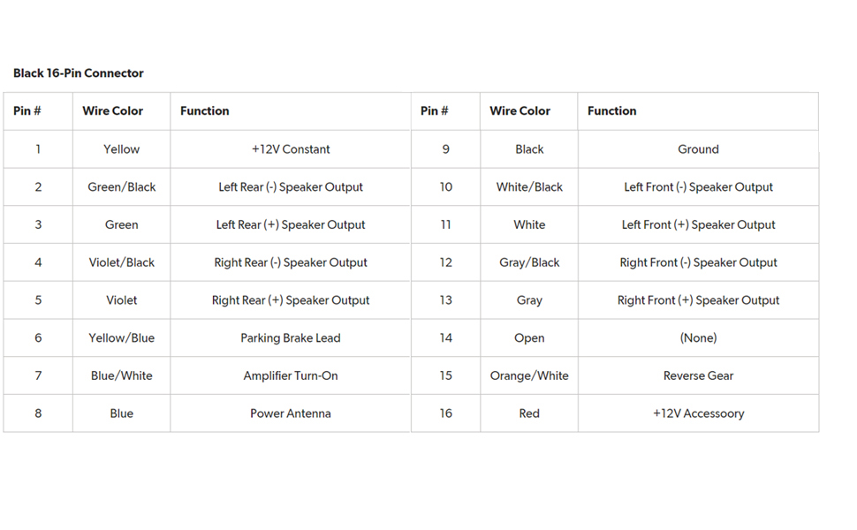
Task: Select the Orange/White wire color cell
Action: (x=529, y=376)
